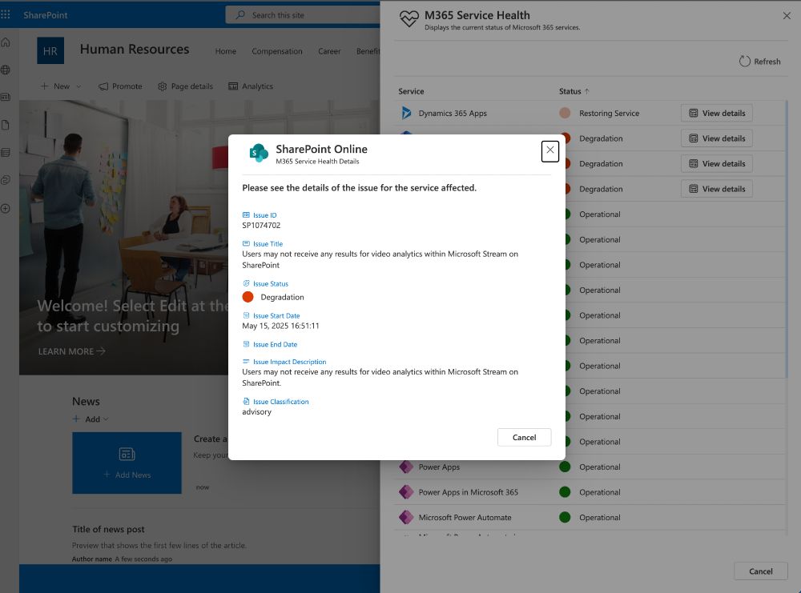The width and height of the screenshot is (801, 593).
Task: Select the start date May 15, 2025 16:51:11
Action: pyautogui.click(x=280, y=326)
